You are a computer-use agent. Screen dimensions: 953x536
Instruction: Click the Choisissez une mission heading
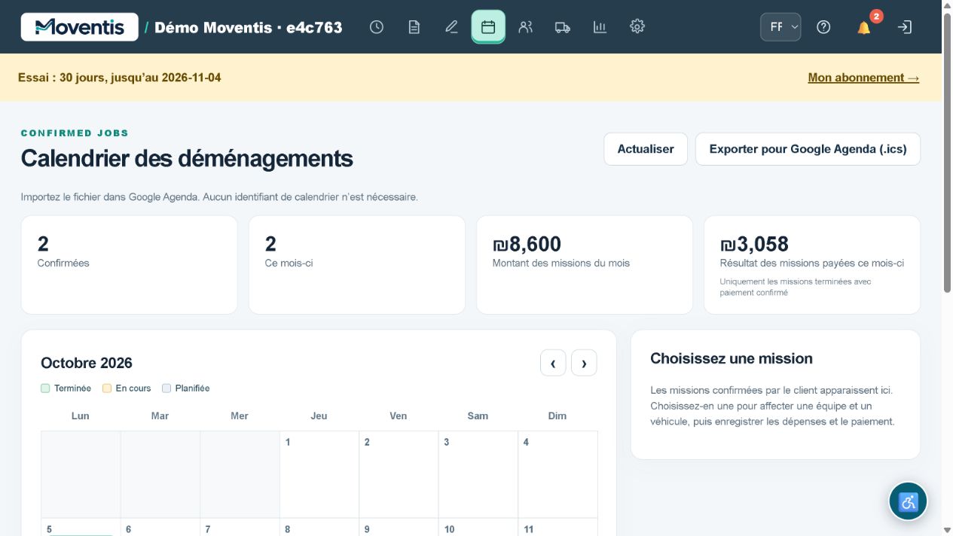tap(732, 358)
